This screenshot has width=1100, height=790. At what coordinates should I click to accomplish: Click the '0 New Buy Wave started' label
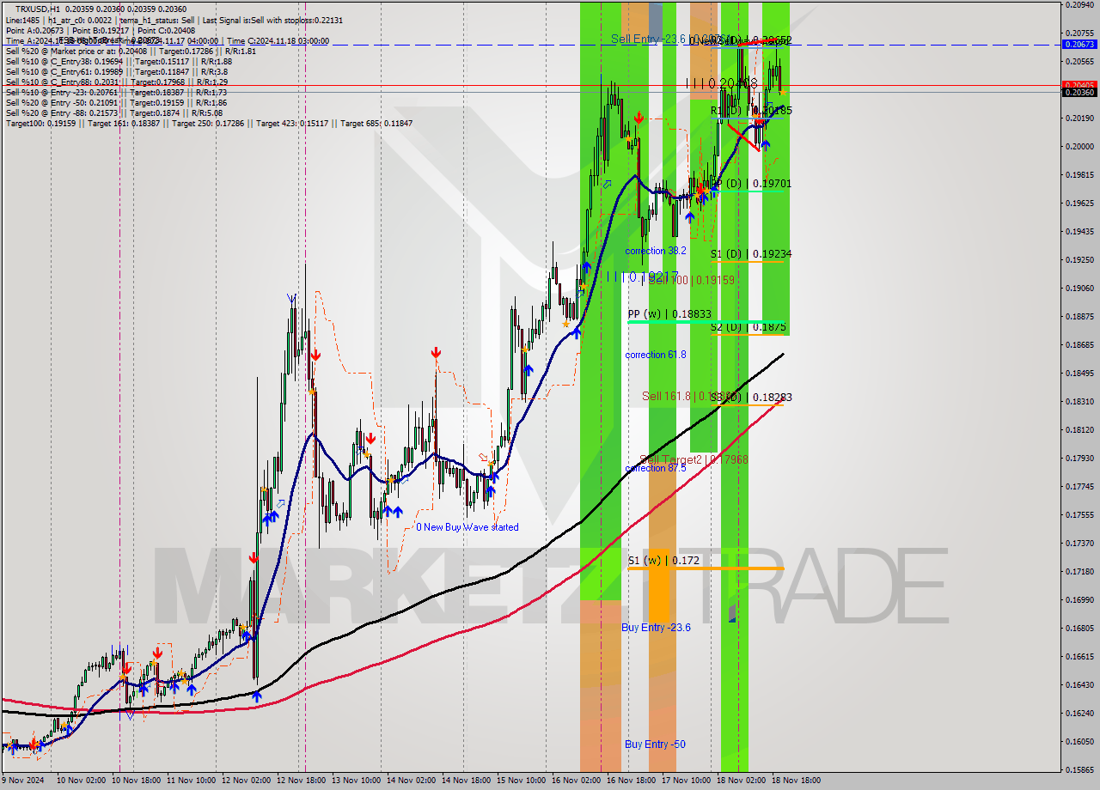pyautogui.click(x=467, y=527)
